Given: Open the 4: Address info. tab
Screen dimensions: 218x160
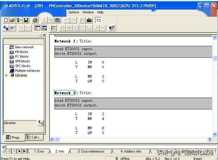Looking at the screenshot, I should [x=131, y=151].
